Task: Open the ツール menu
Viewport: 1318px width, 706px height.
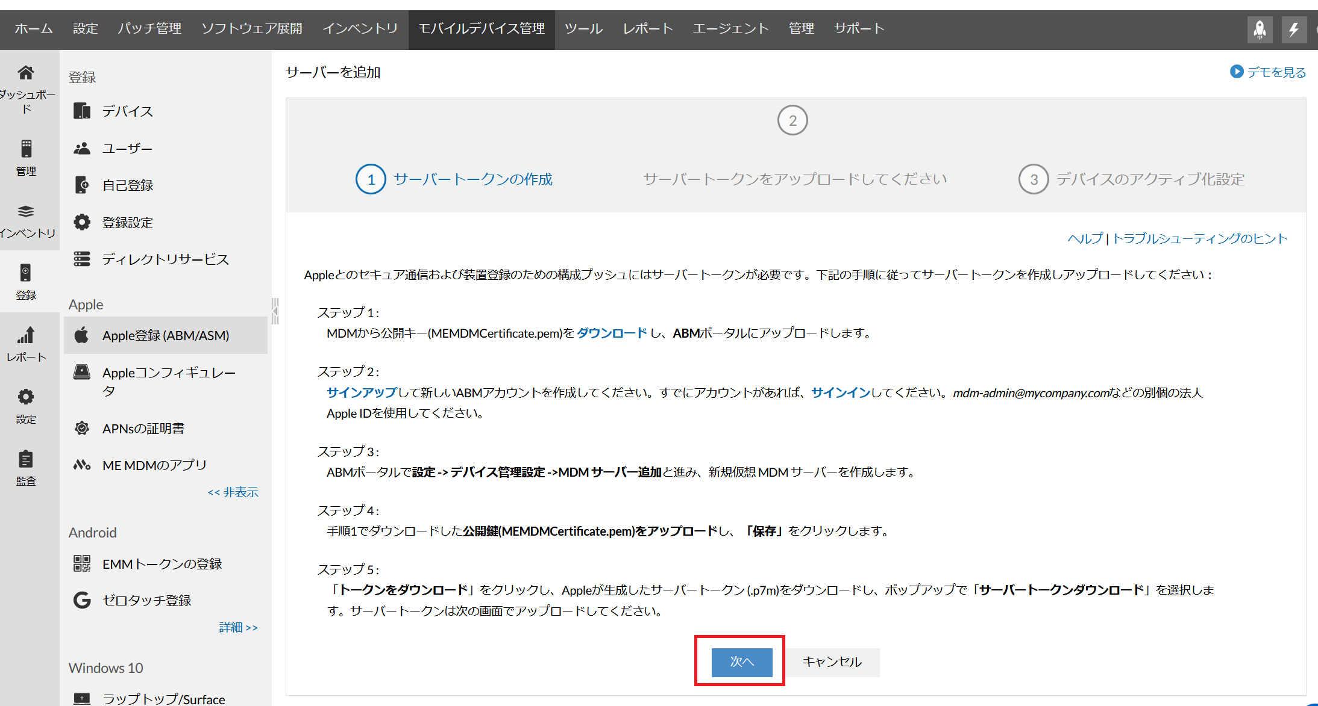Action: point(583,28)
